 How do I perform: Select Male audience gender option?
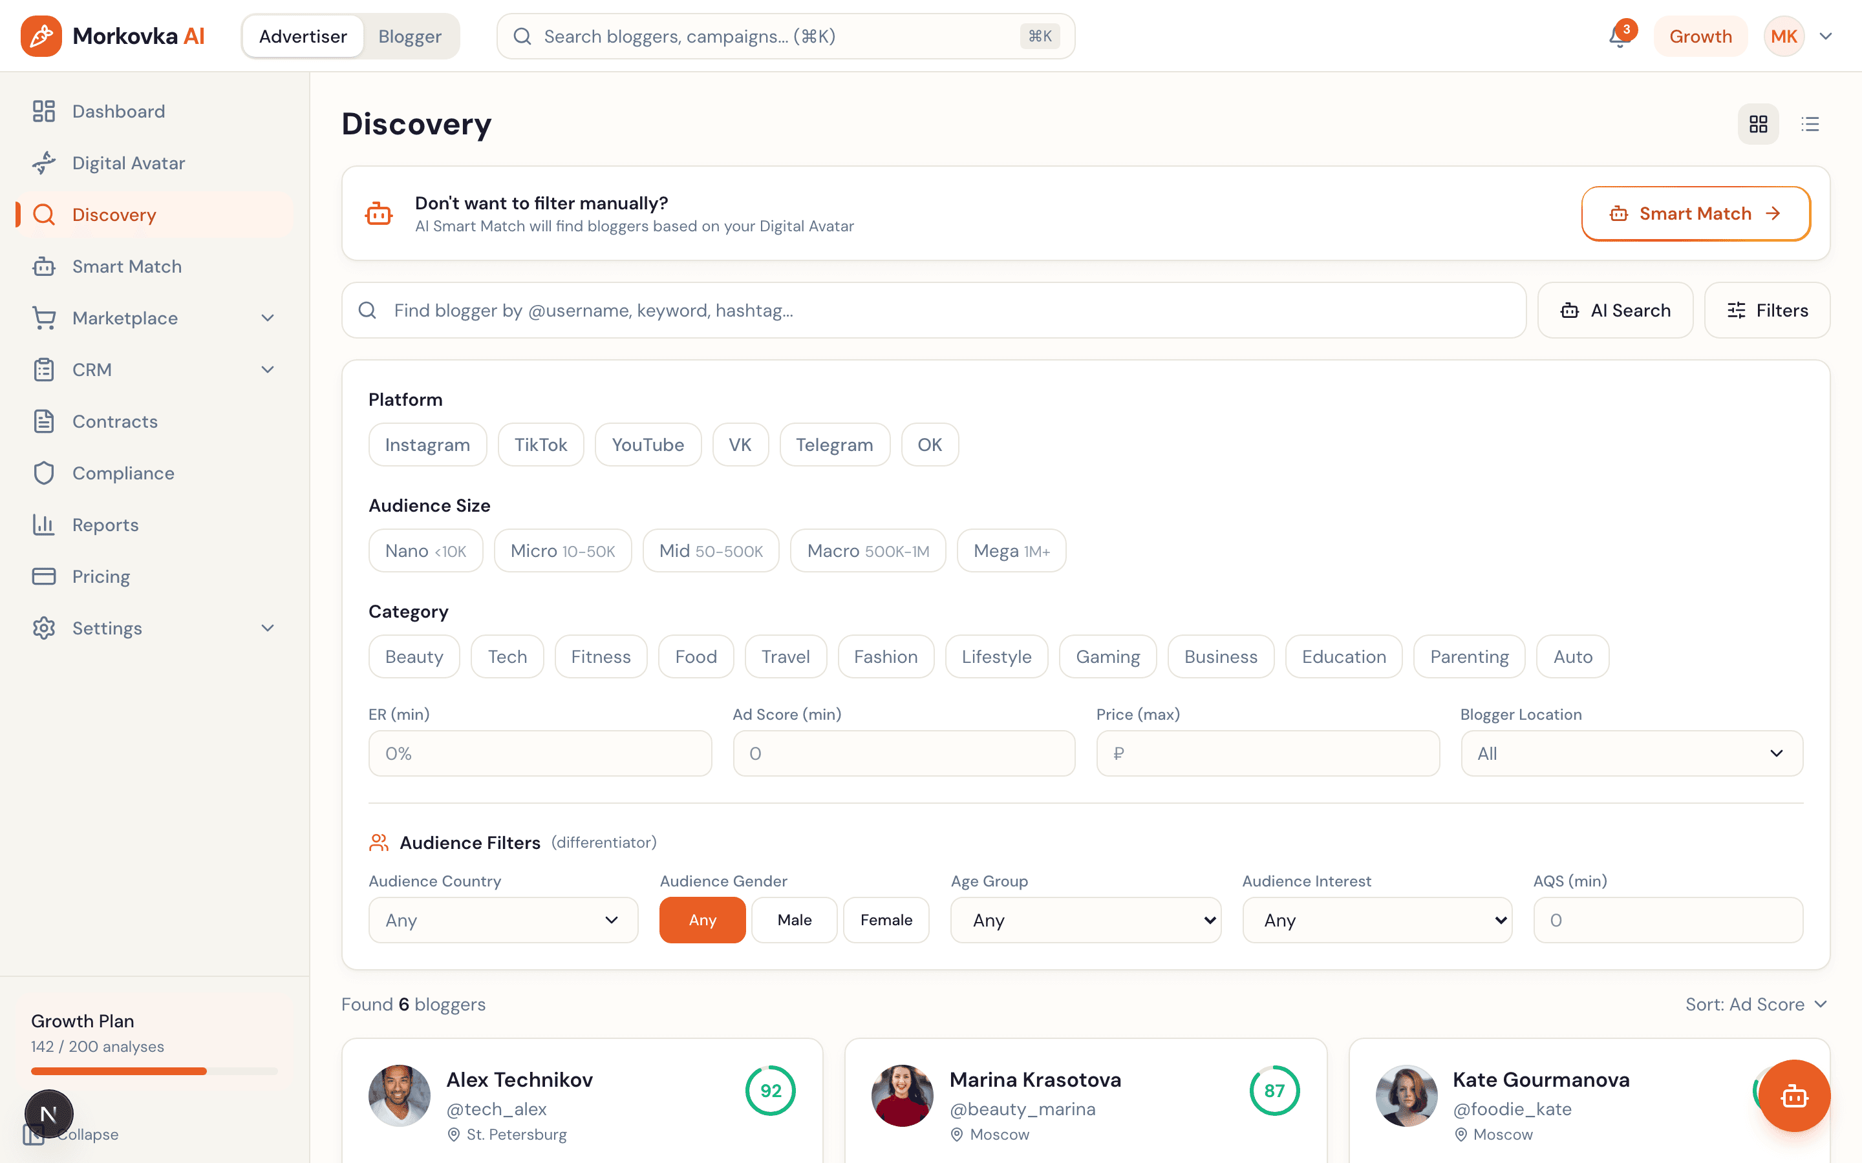pyautogui.click(x=794, y=920)
